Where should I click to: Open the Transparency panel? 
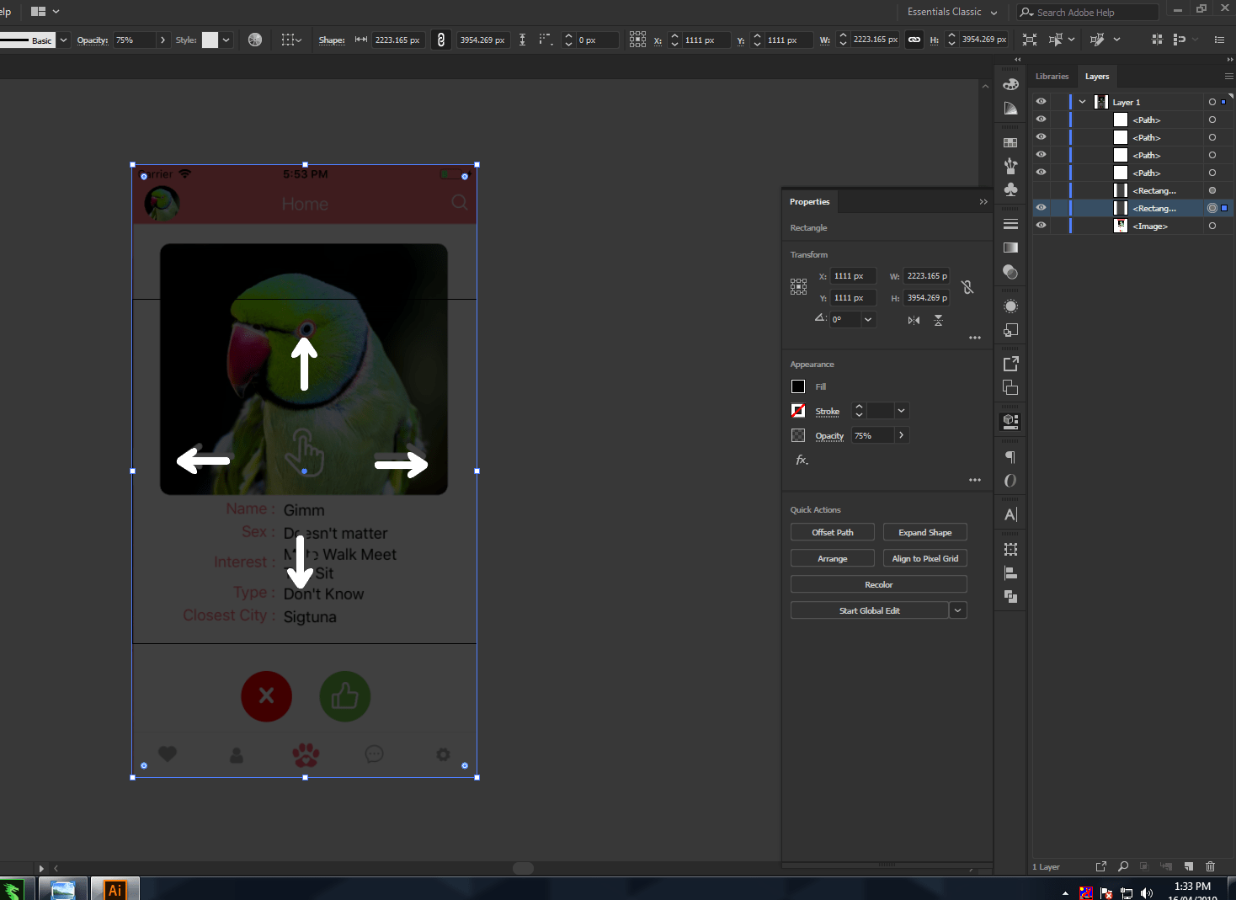pos(1010,272)
